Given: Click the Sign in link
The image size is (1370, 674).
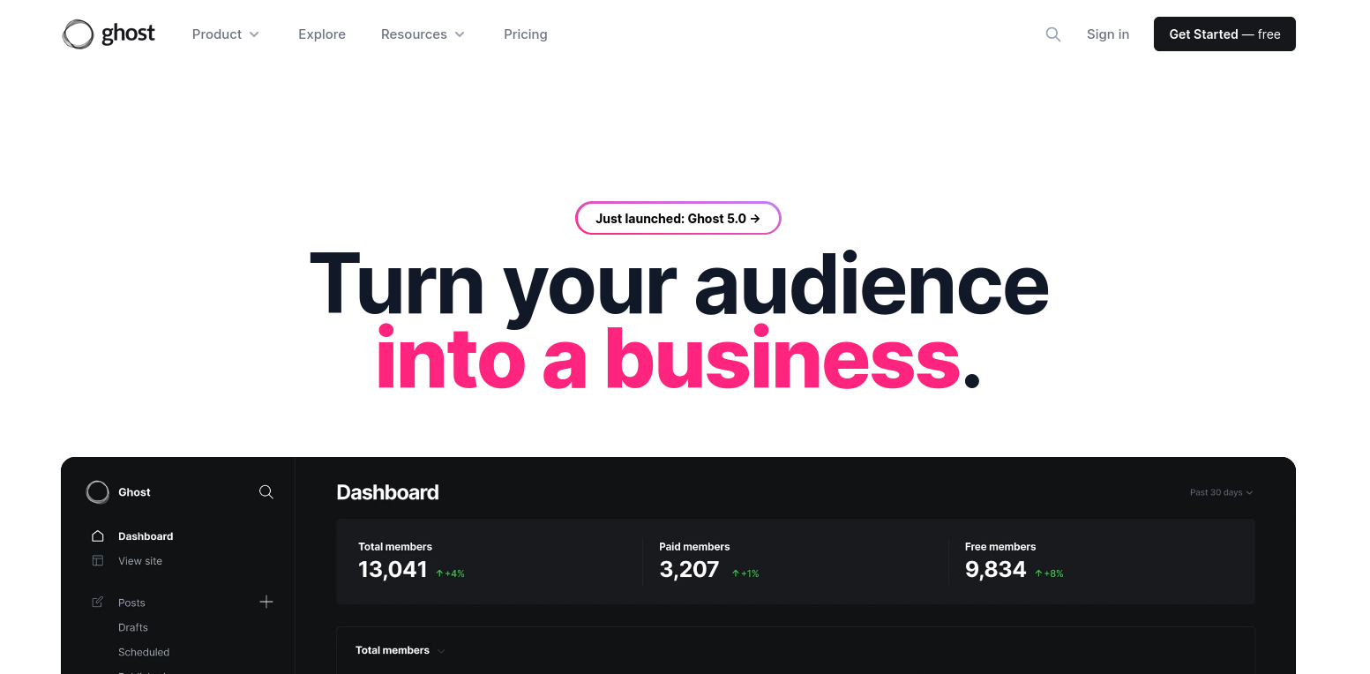Looking at the screenshot, I should (x=1108, y=34).
